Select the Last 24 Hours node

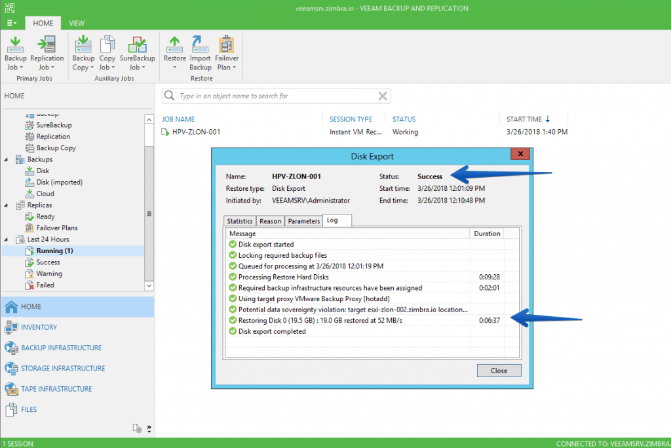[x=48, y=239]
